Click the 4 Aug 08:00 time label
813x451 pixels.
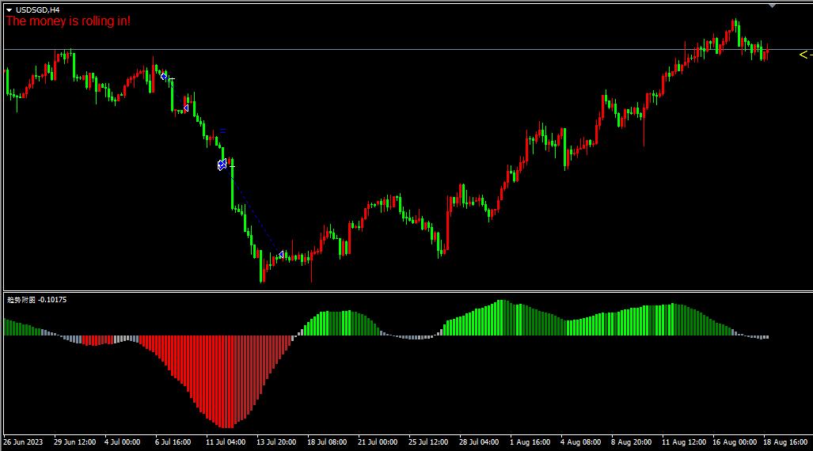pyautogui.click(x=581, y=442)
